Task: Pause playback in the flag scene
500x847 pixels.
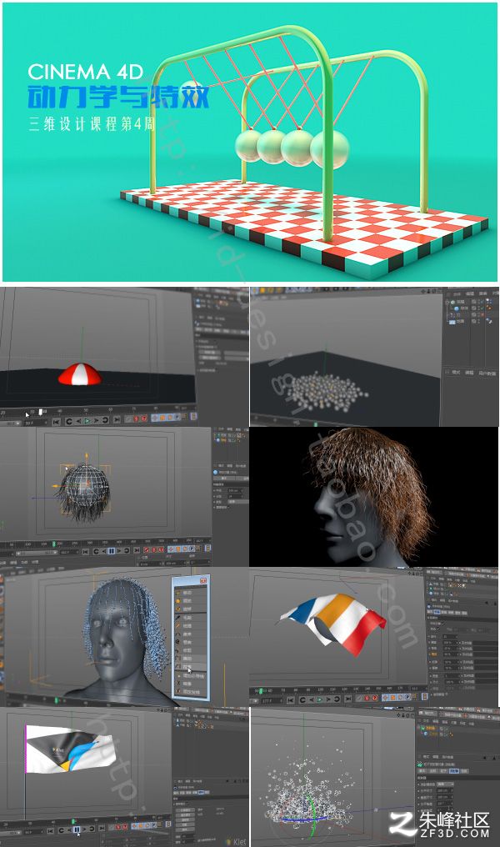Action: click(x=77, y=829)
